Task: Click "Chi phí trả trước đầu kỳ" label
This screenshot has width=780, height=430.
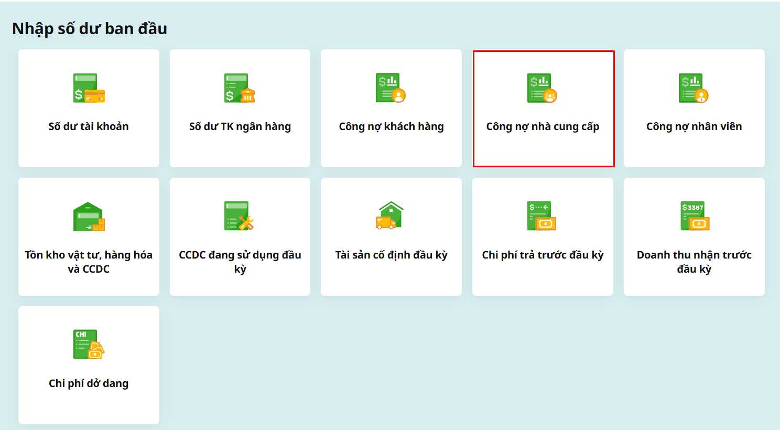Action: pyautogui.click(x=543, y=255)
